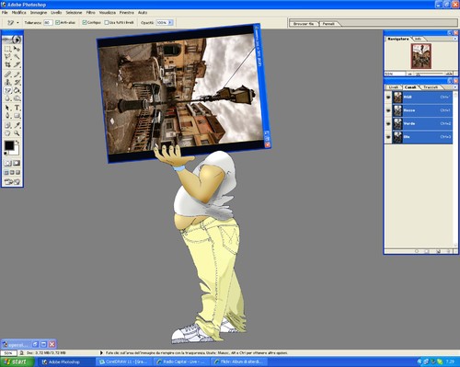Select the Paint Bucket tool
460x367 pixels.
coord(17,90)
